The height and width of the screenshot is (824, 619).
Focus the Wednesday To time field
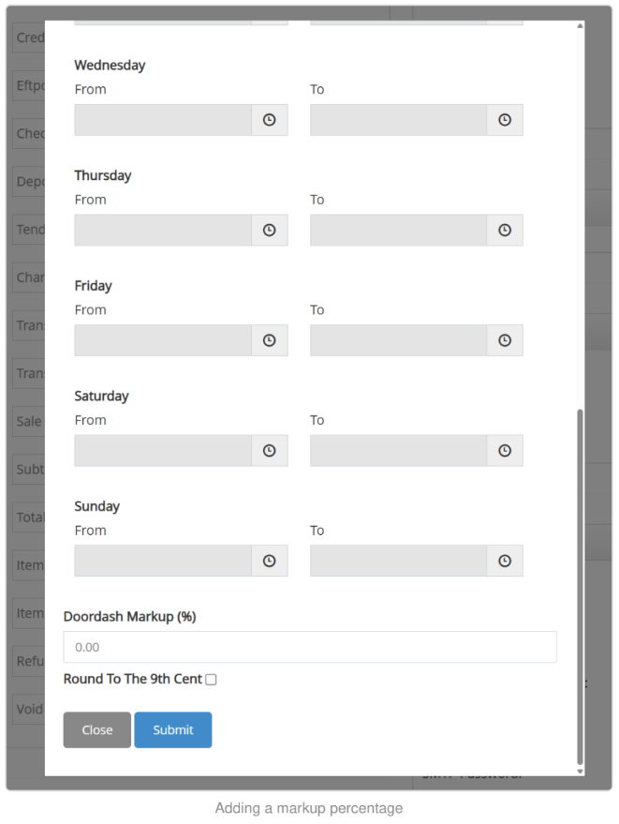[x=399, y=120]
